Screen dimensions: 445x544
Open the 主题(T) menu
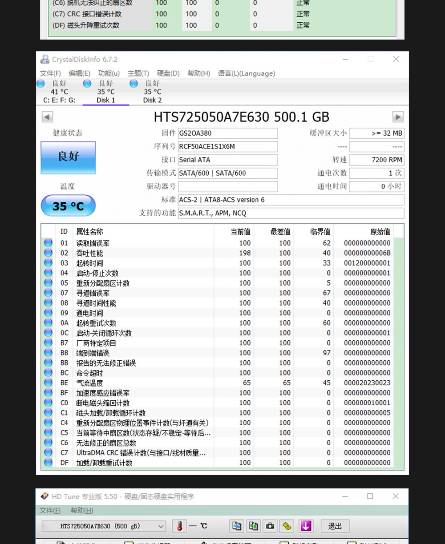pos(138,73)
